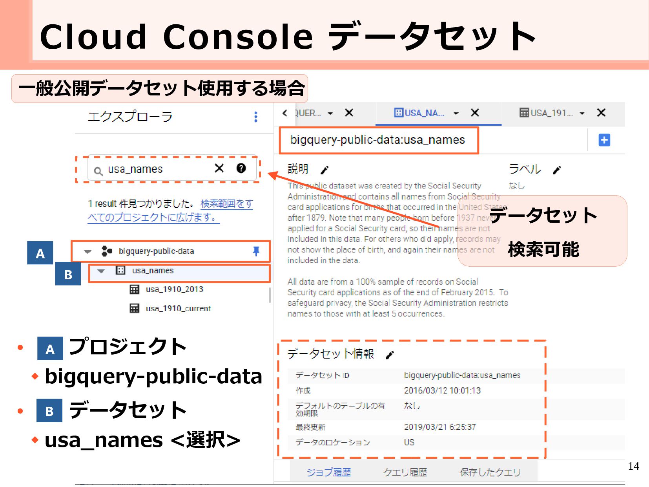Open the ジョブ履歴 tab
The image size is (649, 487).
329,472
